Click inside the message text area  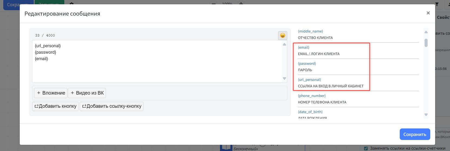[x=157, y=67]
